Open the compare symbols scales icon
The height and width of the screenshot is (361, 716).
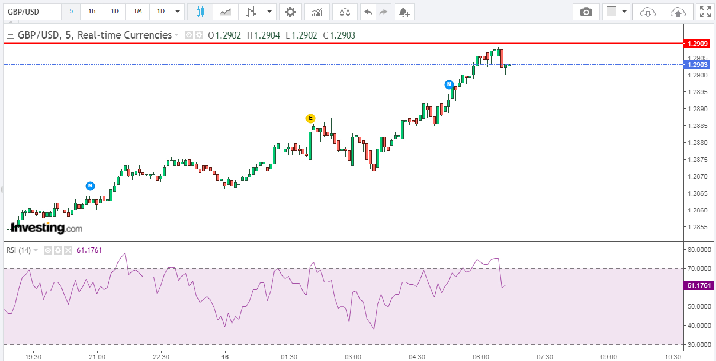(x=345, y=12)
